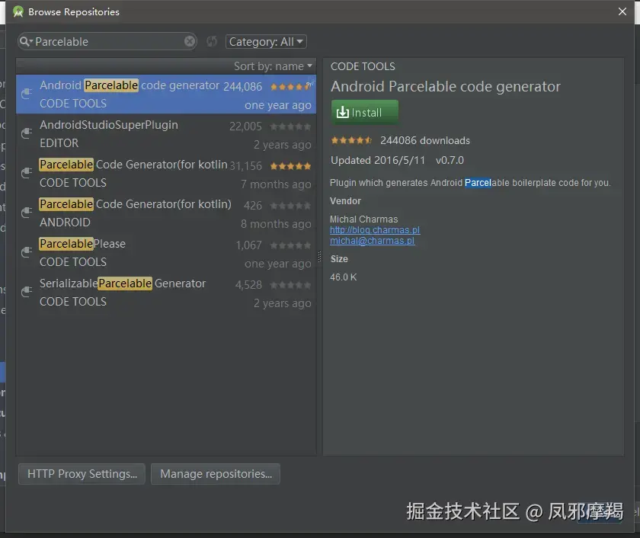Close the Browse Repositories dialog

(622, 11)
